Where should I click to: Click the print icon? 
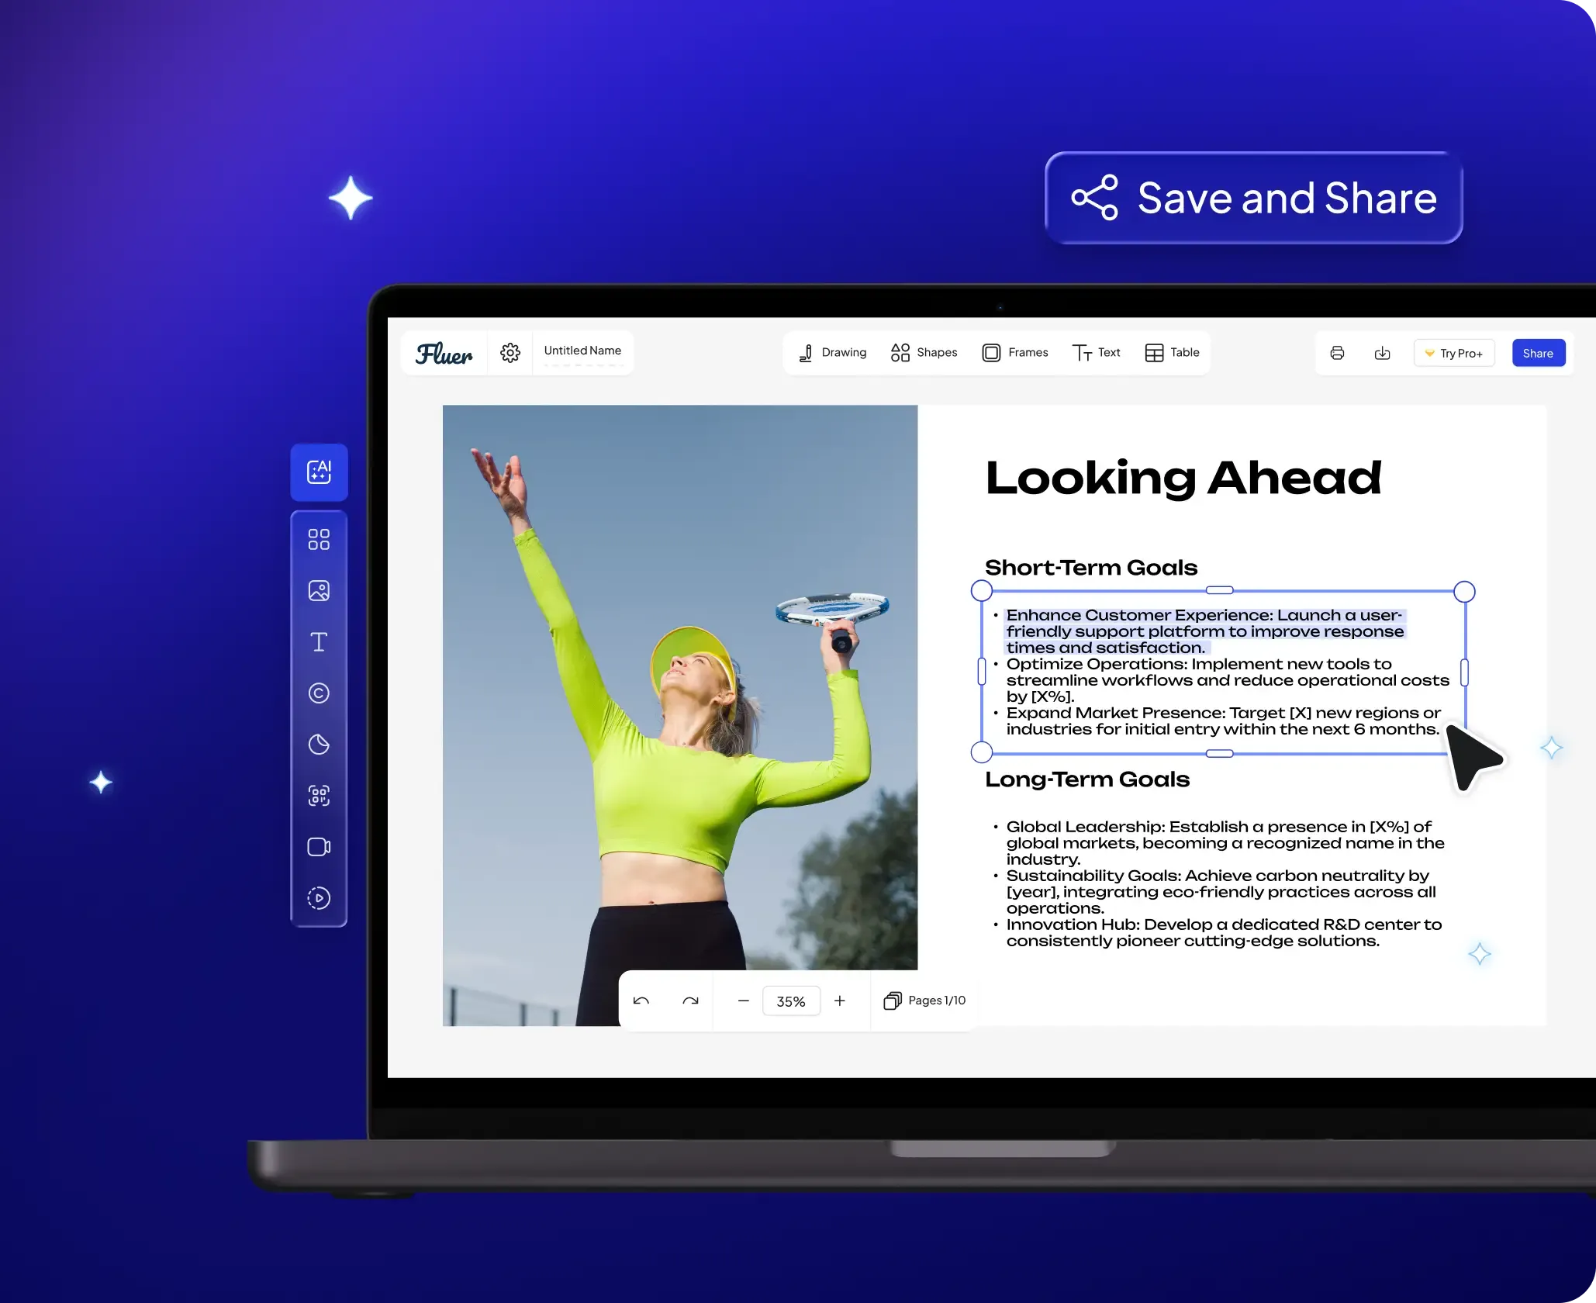pyautogui.click(x=1337, y=354)
